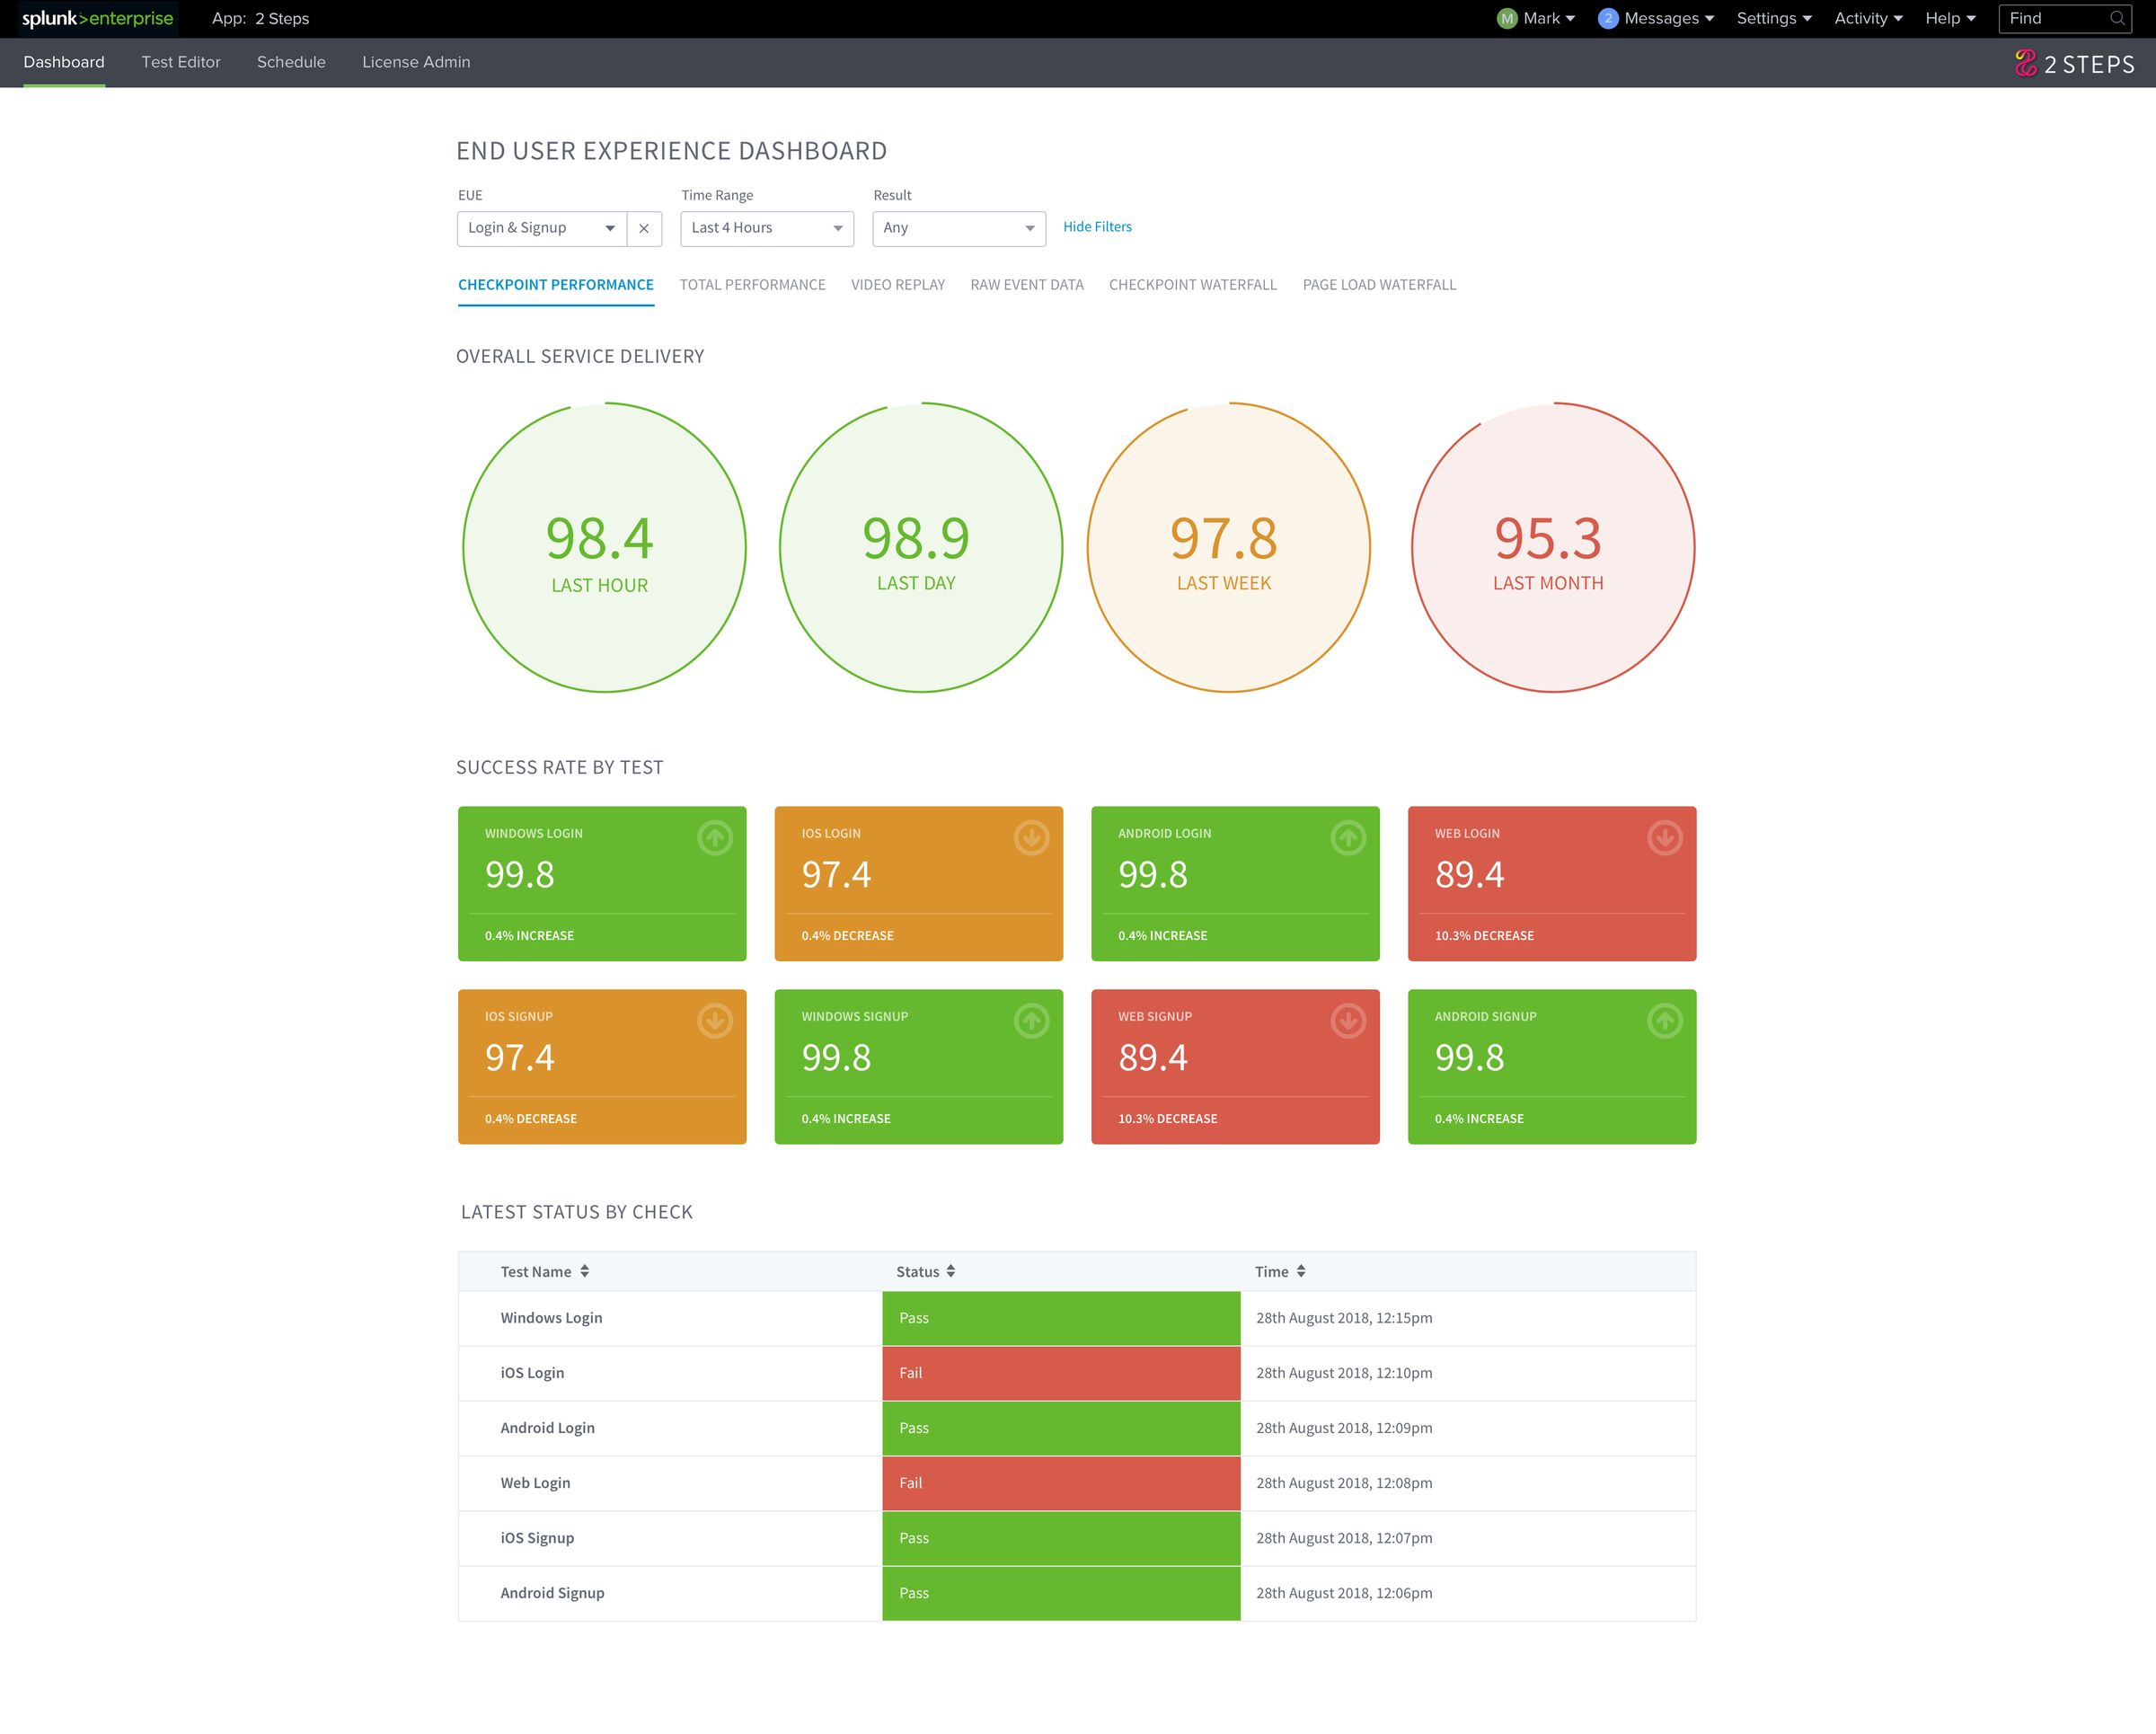The image size is (2156, 1734).
Task: Click the down-arrow icon on Web Login tile
Action: tap(1664, 838)
